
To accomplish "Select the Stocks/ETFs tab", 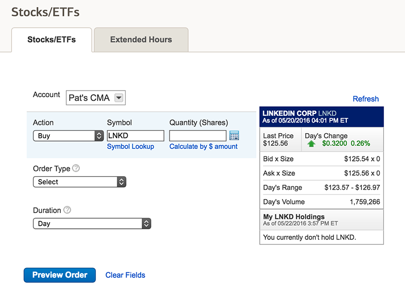I will [x=52, y=39].
